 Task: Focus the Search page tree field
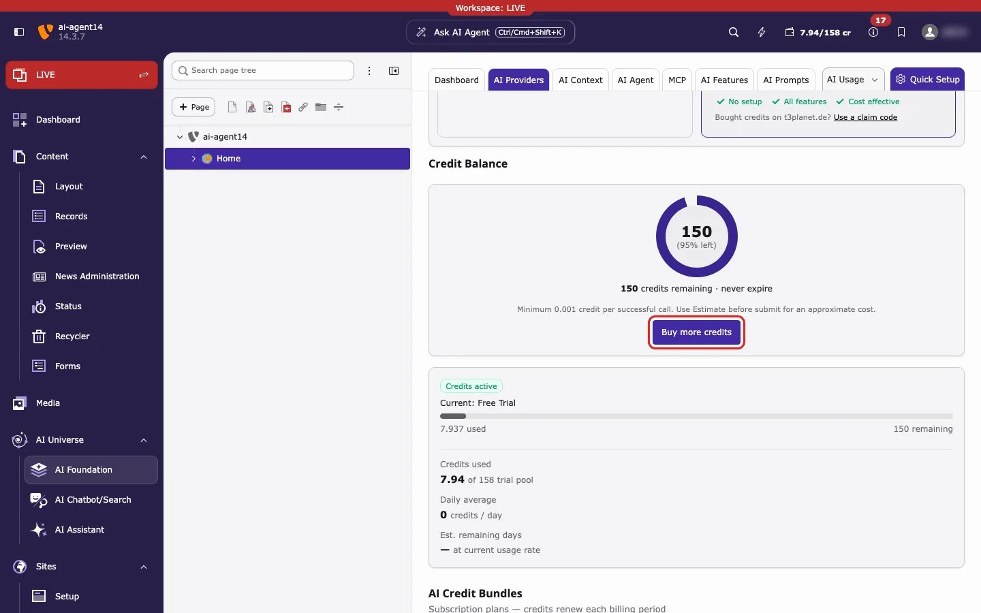click(x=263, y=70)
